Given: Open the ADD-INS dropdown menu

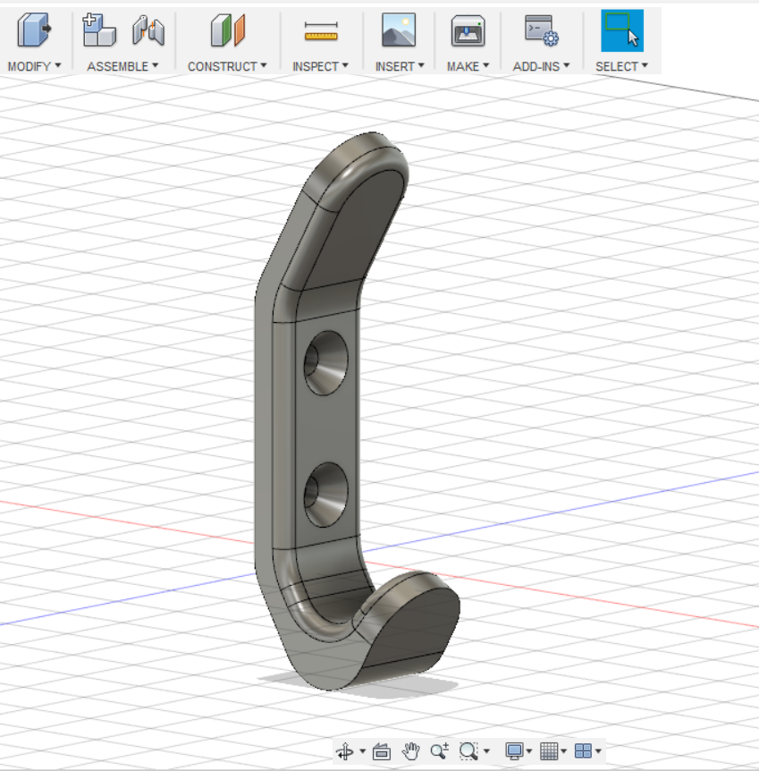Looking at the screenshot, I should point(541,66).
